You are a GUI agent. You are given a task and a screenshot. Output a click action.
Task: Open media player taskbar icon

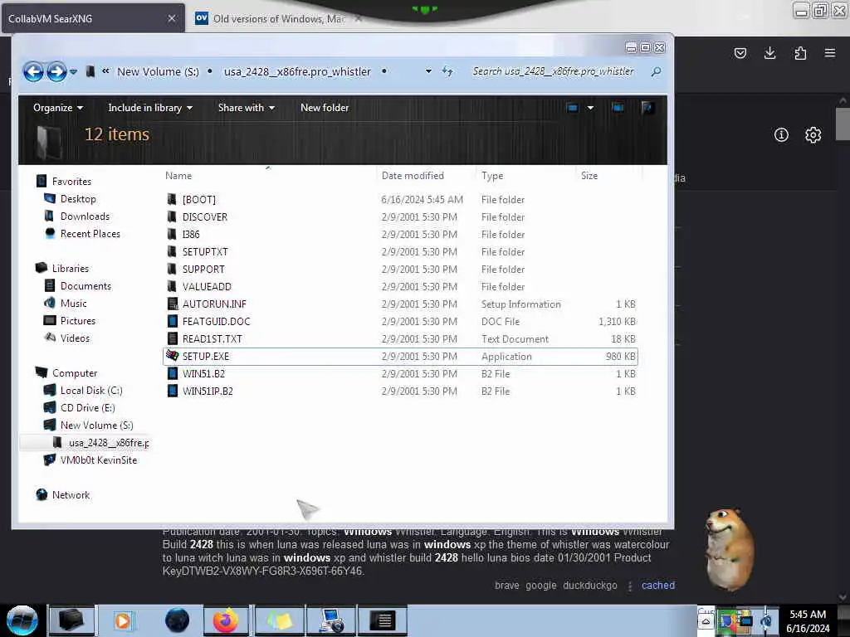123,620
